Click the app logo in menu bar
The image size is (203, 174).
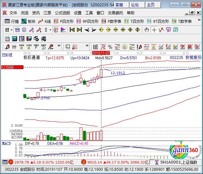click(x=5, y=13)
